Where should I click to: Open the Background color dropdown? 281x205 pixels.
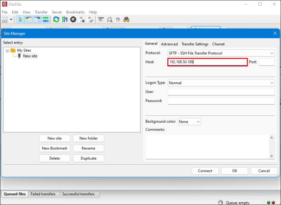189,121
